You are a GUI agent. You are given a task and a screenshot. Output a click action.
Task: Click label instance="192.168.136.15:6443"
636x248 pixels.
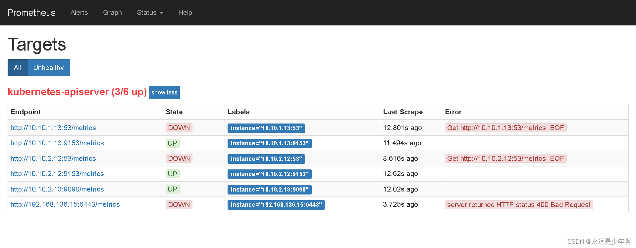coord(276,205)
